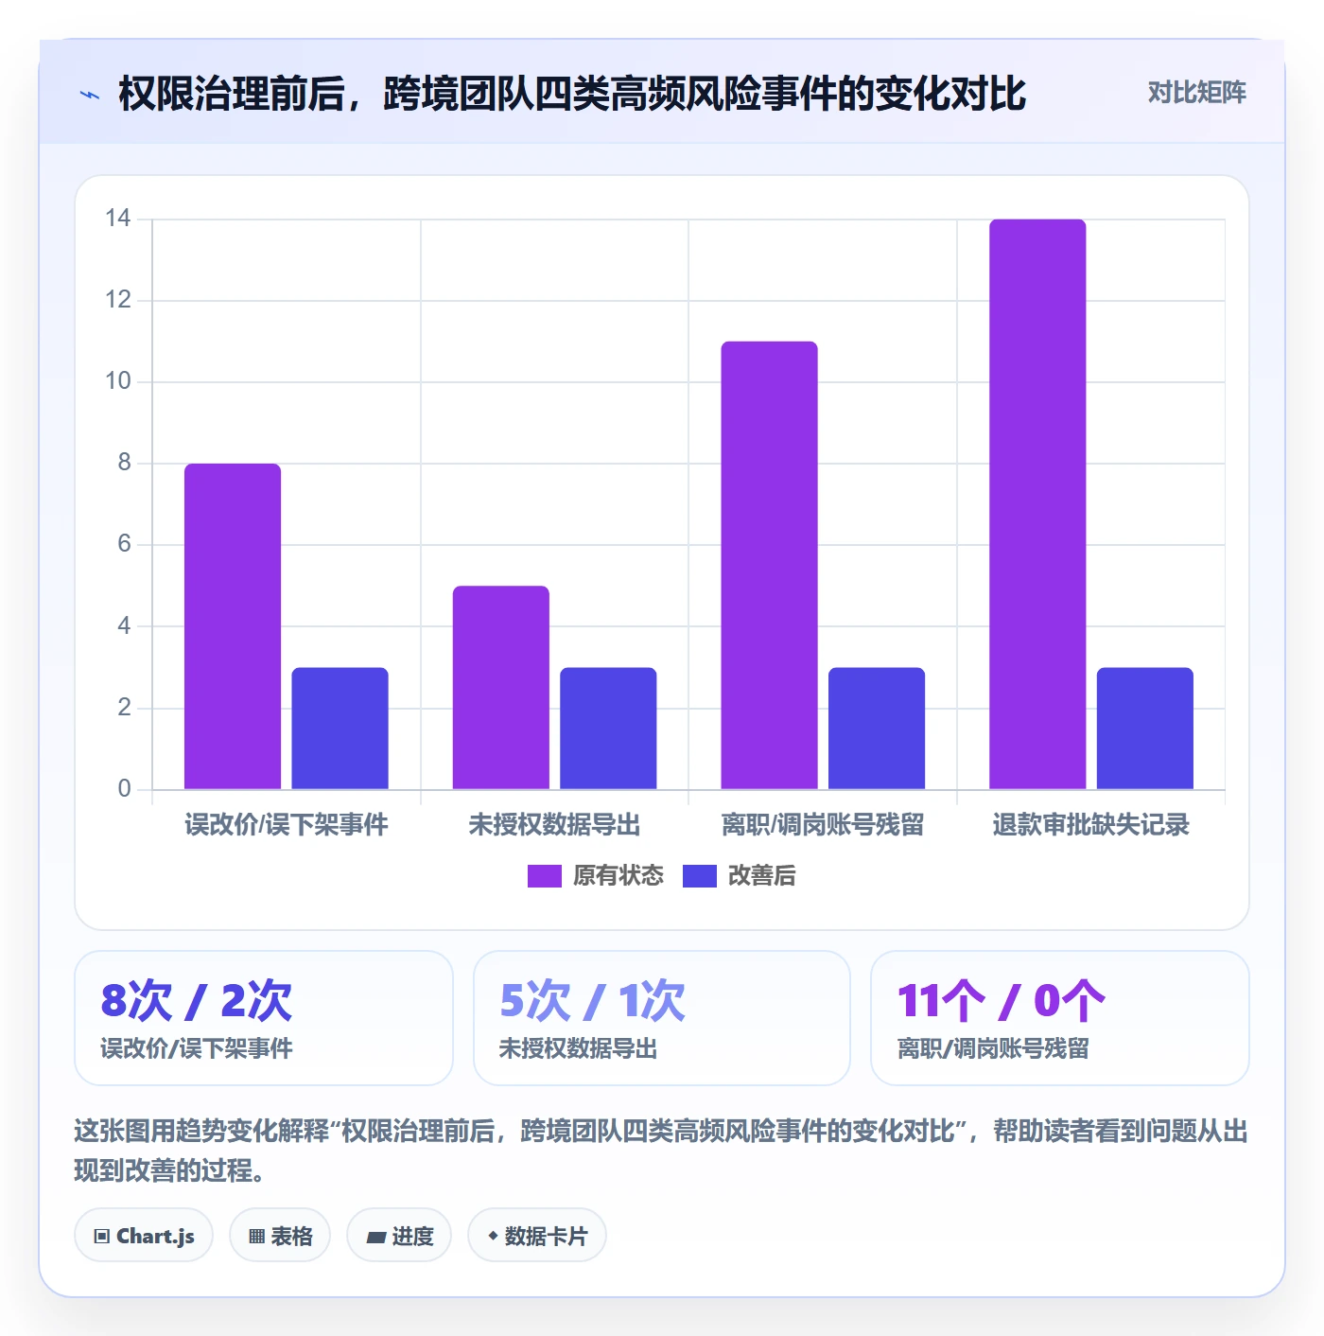Click the purple 原有状态 bar for 退款审批缺失记录
Viewport: 1324px width, 1336px height.
point(1037,504)
